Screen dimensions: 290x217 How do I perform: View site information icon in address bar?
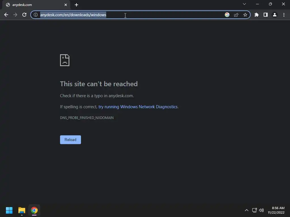coord(36,15)
